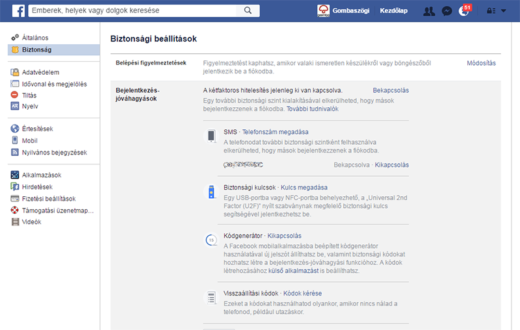The image size is (520, 330).
Task: Click the Biztonság shield icon
Action: click(15, 50)
